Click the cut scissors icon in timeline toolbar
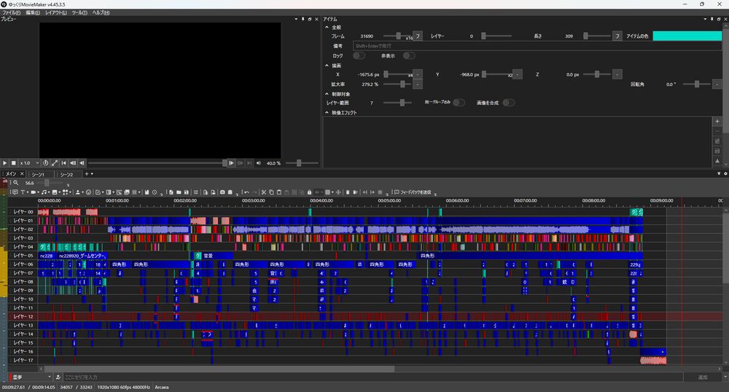 click(x=264, y=192)
